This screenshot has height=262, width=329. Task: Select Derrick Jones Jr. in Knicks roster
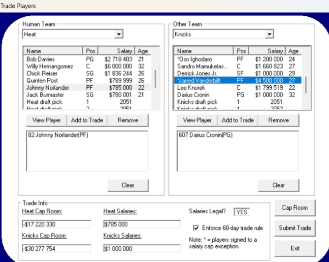238,73
